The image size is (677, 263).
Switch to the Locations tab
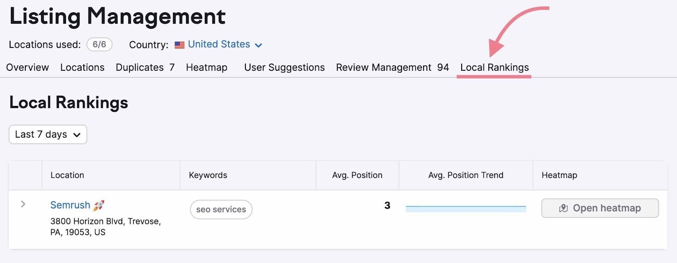[x=82, y=67]
